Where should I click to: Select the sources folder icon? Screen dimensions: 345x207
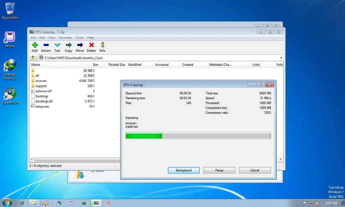pos(33,81)
